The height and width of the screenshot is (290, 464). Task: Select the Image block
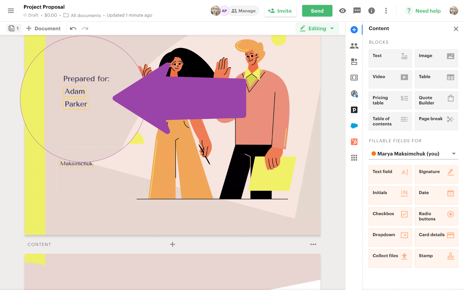point(436,58)
